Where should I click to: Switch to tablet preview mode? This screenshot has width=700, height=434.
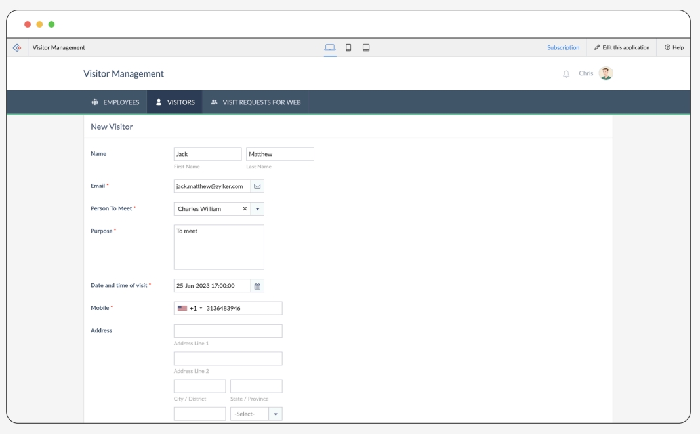[365, 47]
